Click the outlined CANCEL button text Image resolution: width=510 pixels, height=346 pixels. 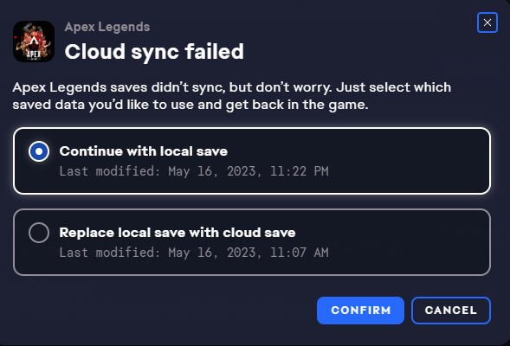[x=451, y=311]
